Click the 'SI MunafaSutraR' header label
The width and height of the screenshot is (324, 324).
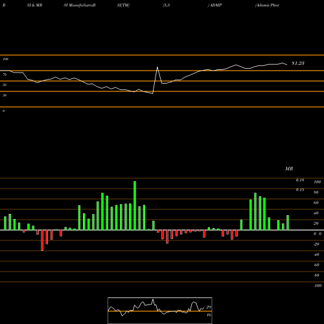pos(80,5)
